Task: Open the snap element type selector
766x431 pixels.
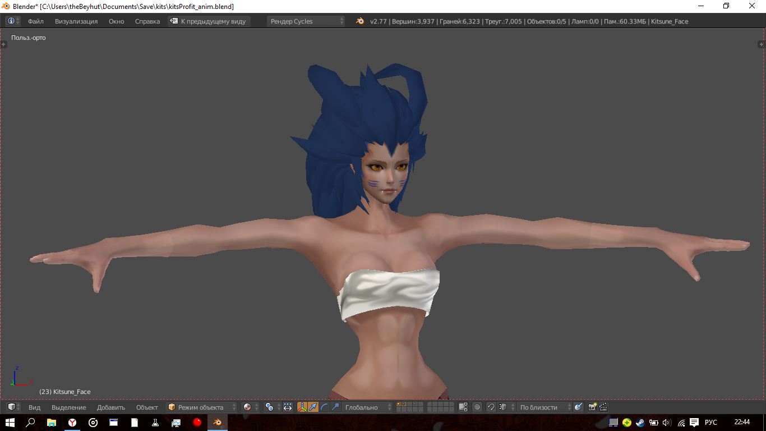Action: tap(506, 407)
